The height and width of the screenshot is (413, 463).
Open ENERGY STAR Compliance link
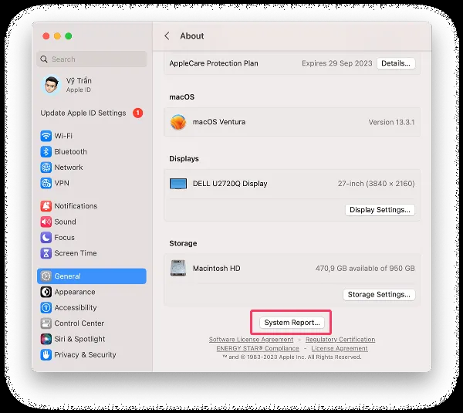click(x=258, y=348)
